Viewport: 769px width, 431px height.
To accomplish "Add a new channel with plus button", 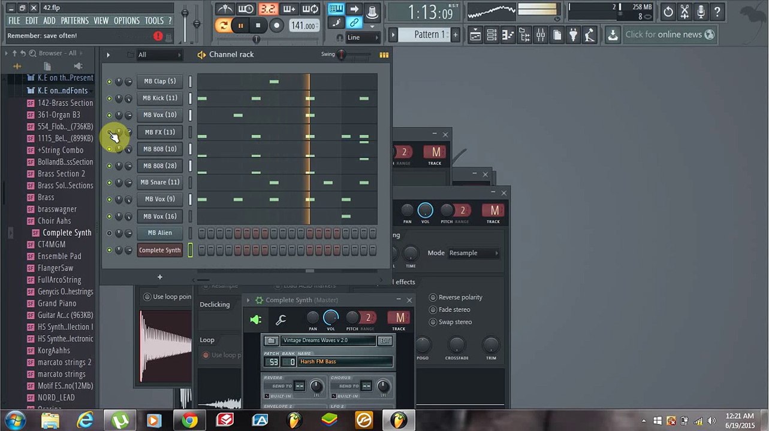I will [x=159, y=277].
